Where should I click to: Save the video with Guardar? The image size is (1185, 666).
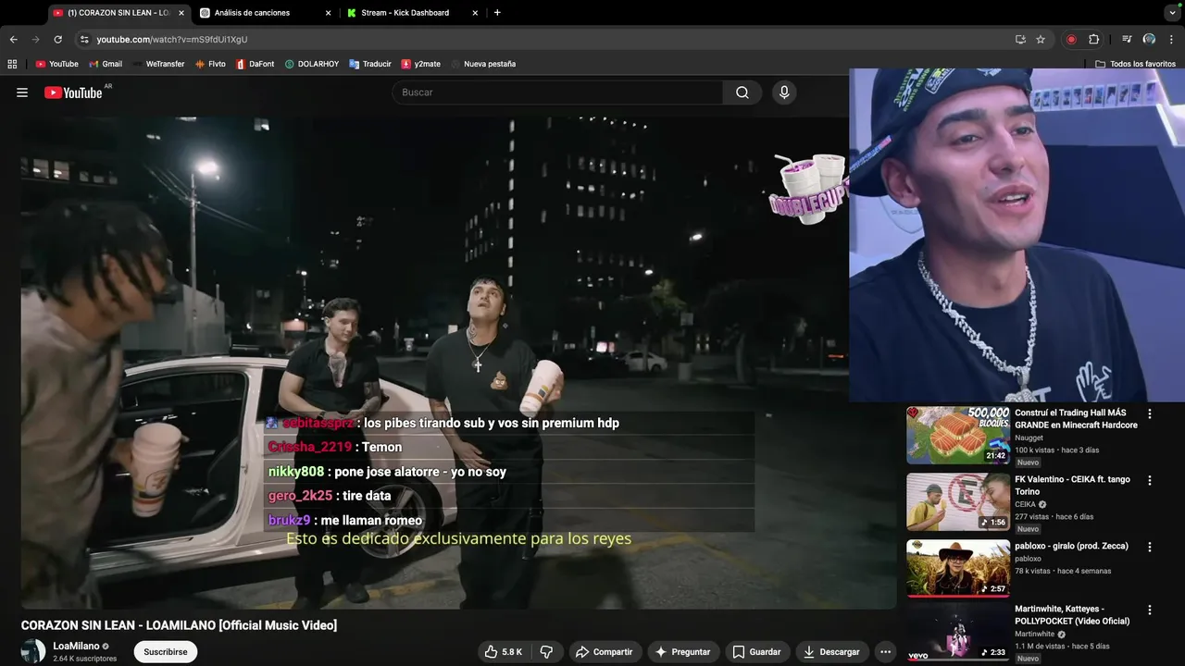click(x=756, y=652)
